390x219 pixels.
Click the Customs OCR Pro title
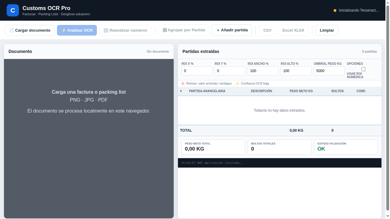tap(46, 8)
